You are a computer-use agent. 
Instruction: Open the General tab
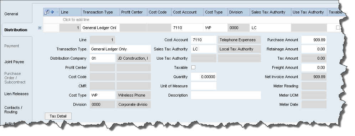coord(11,14)
